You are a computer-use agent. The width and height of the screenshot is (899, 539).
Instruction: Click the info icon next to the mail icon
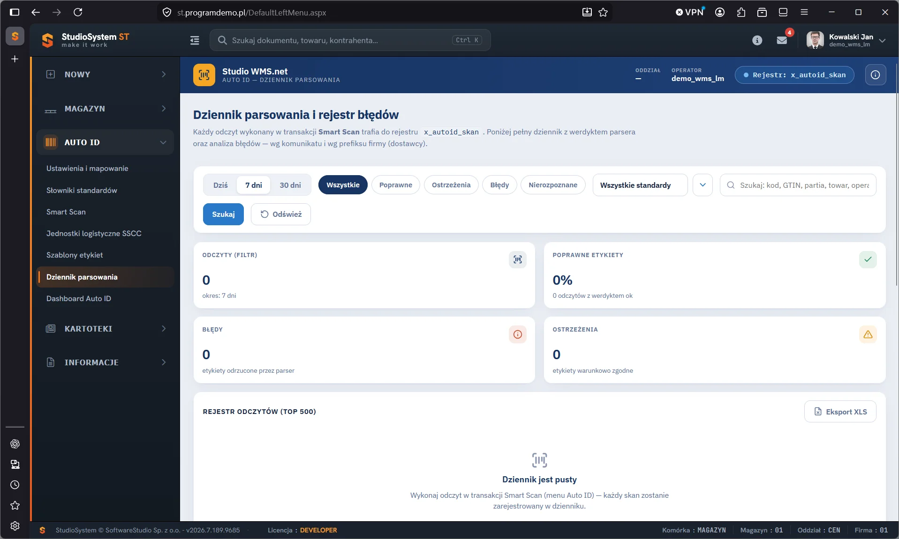click(757, 40)
